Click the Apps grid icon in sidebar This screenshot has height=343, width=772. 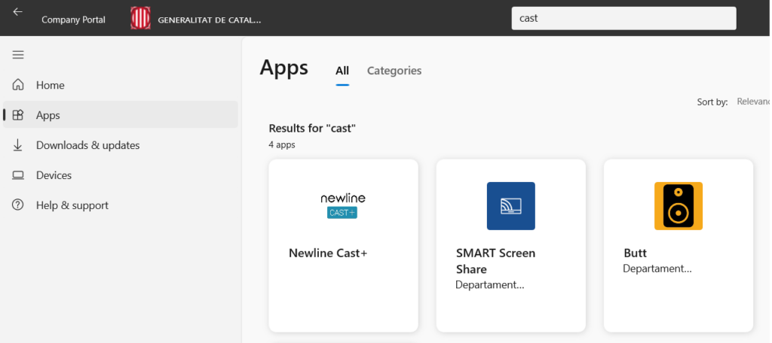pyautogui.click(x=18, y=115)
